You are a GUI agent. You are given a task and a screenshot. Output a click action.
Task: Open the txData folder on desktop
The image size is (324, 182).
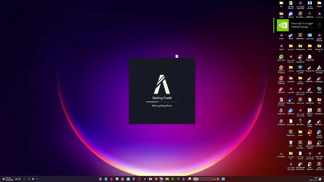tap(310, 47)
